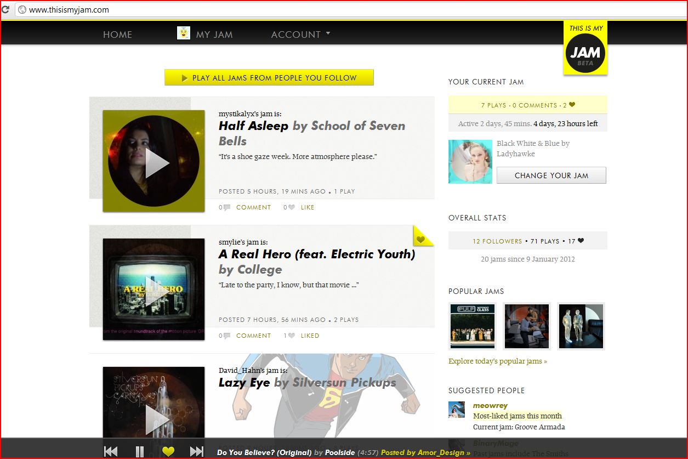The image size is (688, 459).
Task: Open COMMENT link for Half Asleep jam
Action: 253,207
